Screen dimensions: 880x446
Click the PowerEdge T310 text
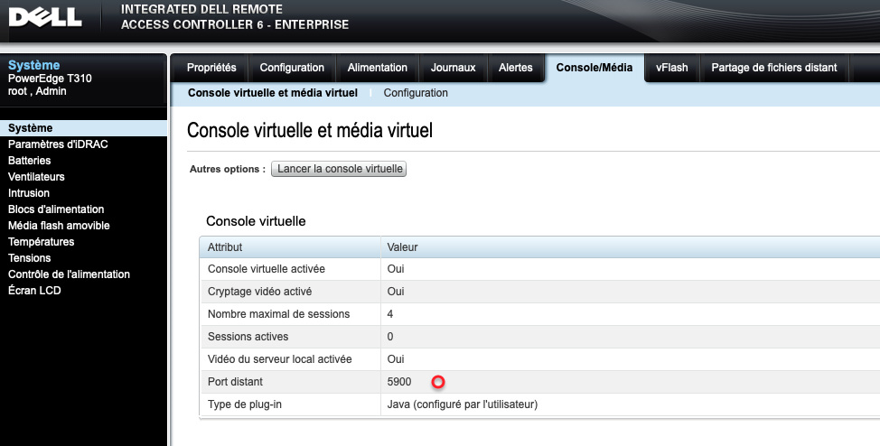[50, 79]
